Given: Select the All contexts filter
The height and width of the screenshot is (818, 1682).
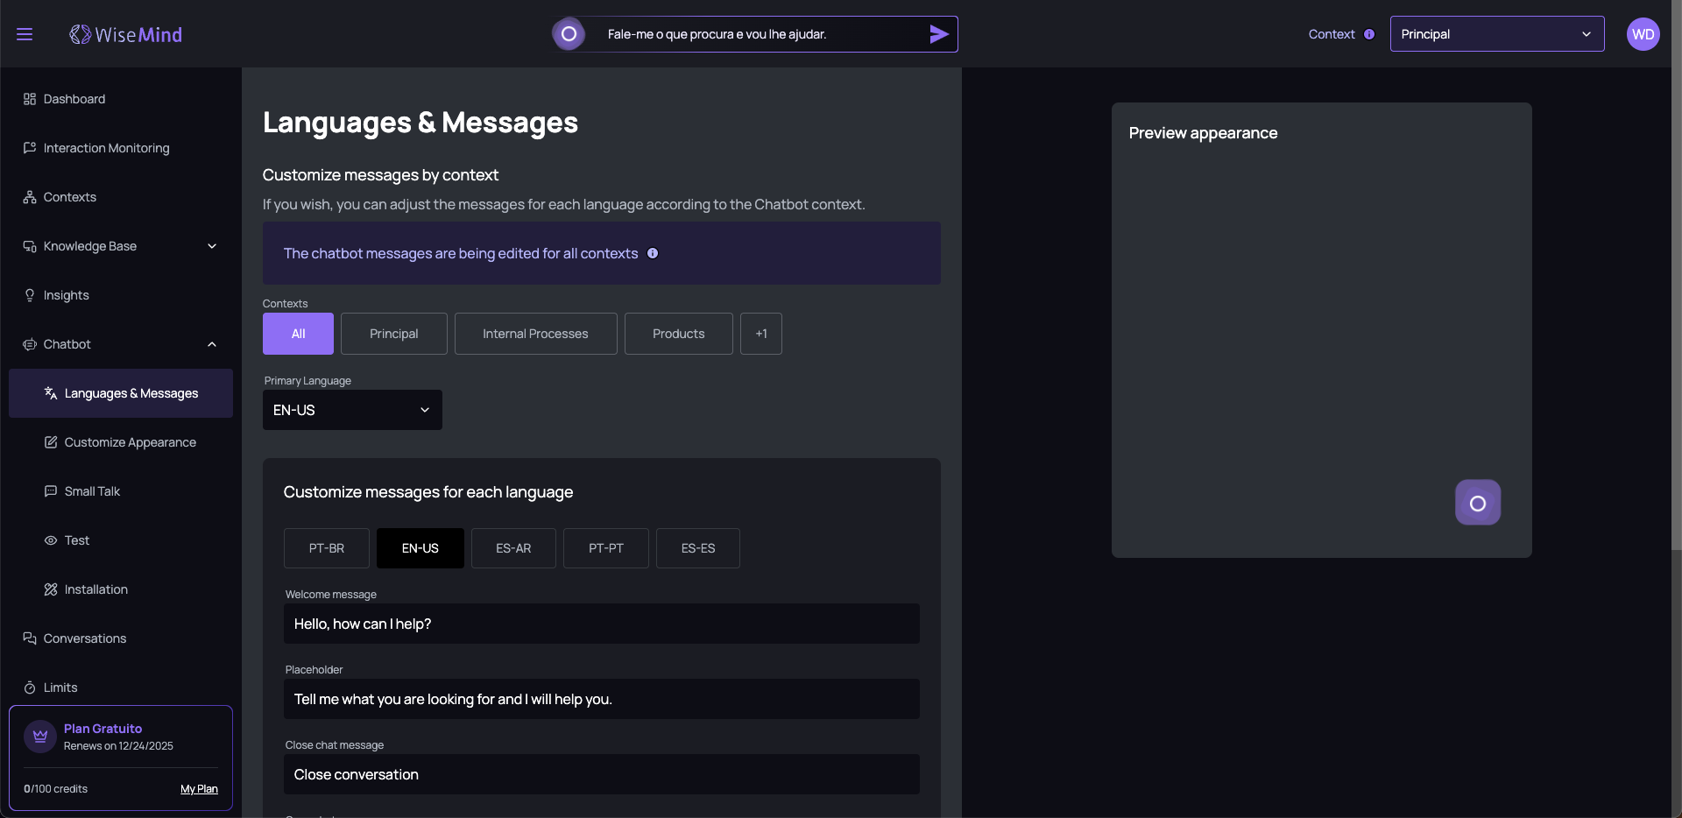Looking at the screenshot, I should tap(298, 334).
